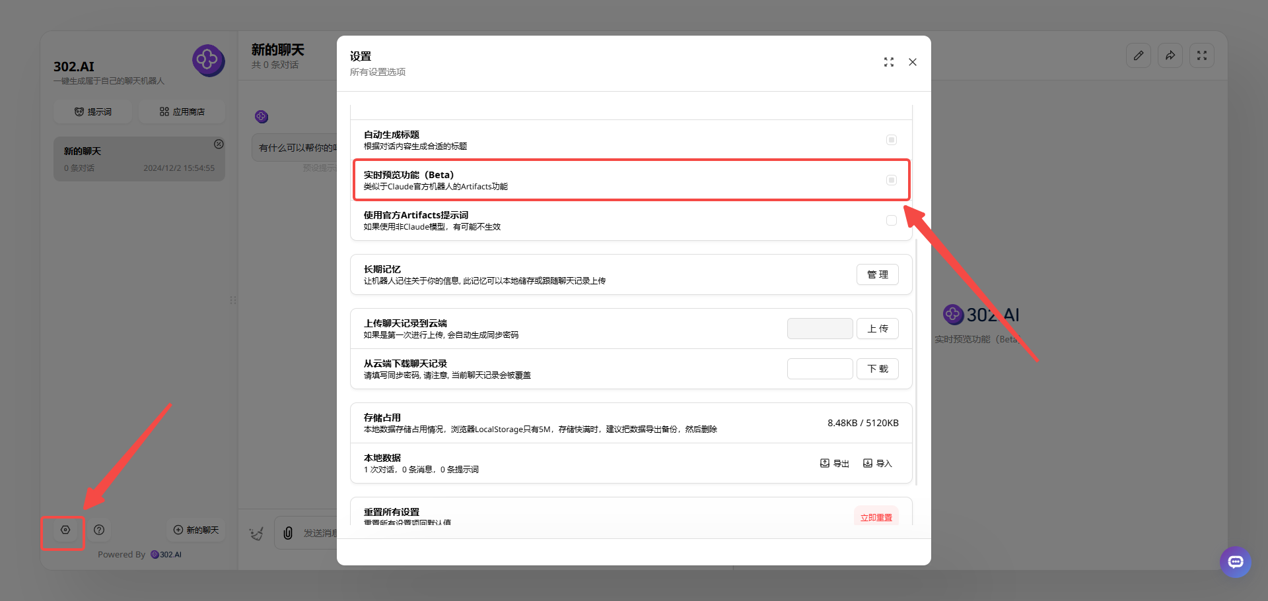This screenshot has height=601, width=1268.
Task: Open 应用商店 in the sidebar
Action: click(182, 111)
